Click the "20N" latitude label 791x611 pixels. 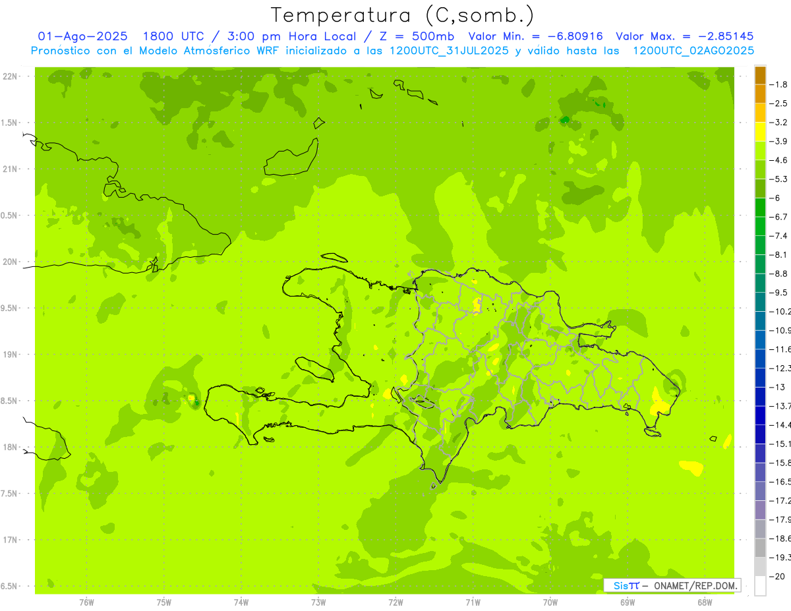[x=11, y=262]
